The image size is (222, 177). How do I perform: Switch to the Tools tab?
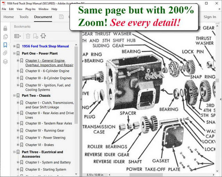(24, 17)
